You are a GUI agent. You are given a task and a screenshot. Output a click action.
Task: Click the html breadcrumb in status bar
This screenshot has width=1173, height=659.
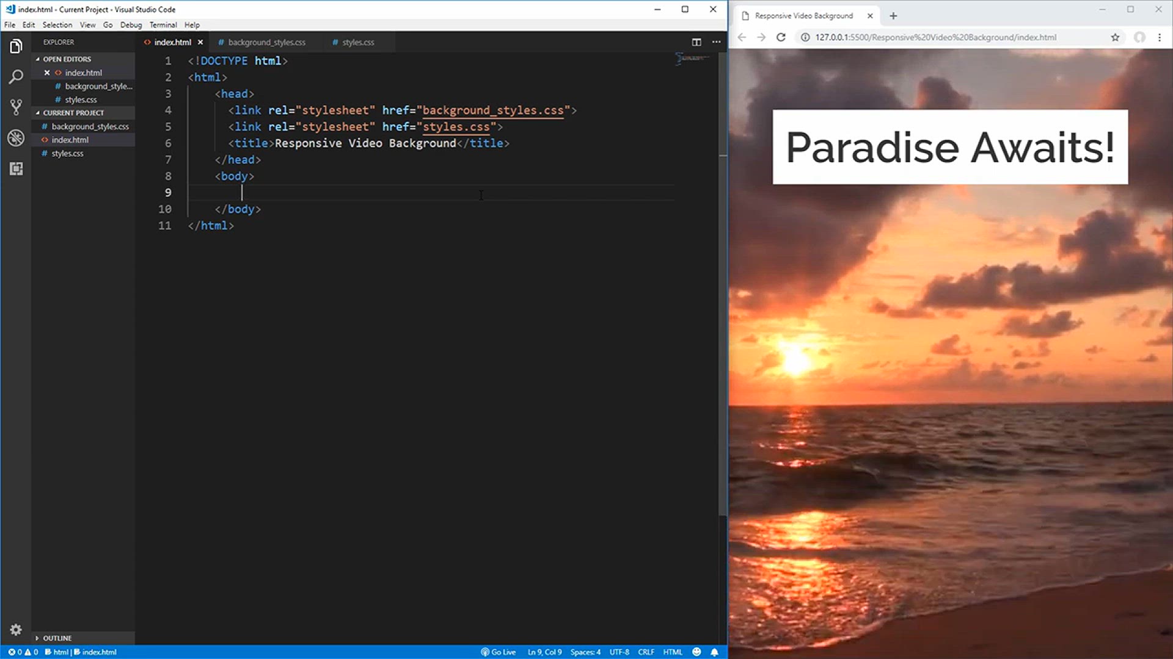[57, 652]
